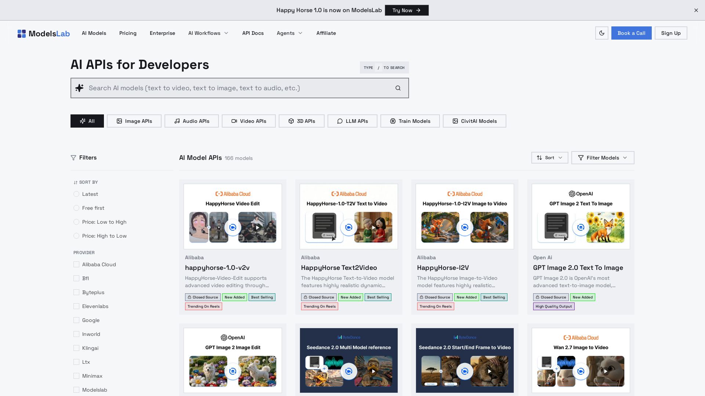This screenshot has height=396, width=705.
Task: Click the ModelsLab logo icon
Action: 22,34
